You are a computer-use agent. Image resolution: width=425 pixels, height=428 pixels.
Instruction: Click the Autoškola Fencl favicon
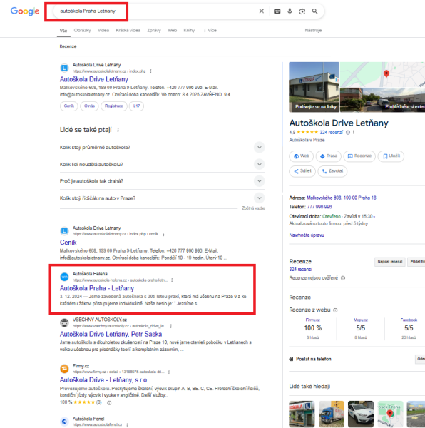(x=64, y=422)
